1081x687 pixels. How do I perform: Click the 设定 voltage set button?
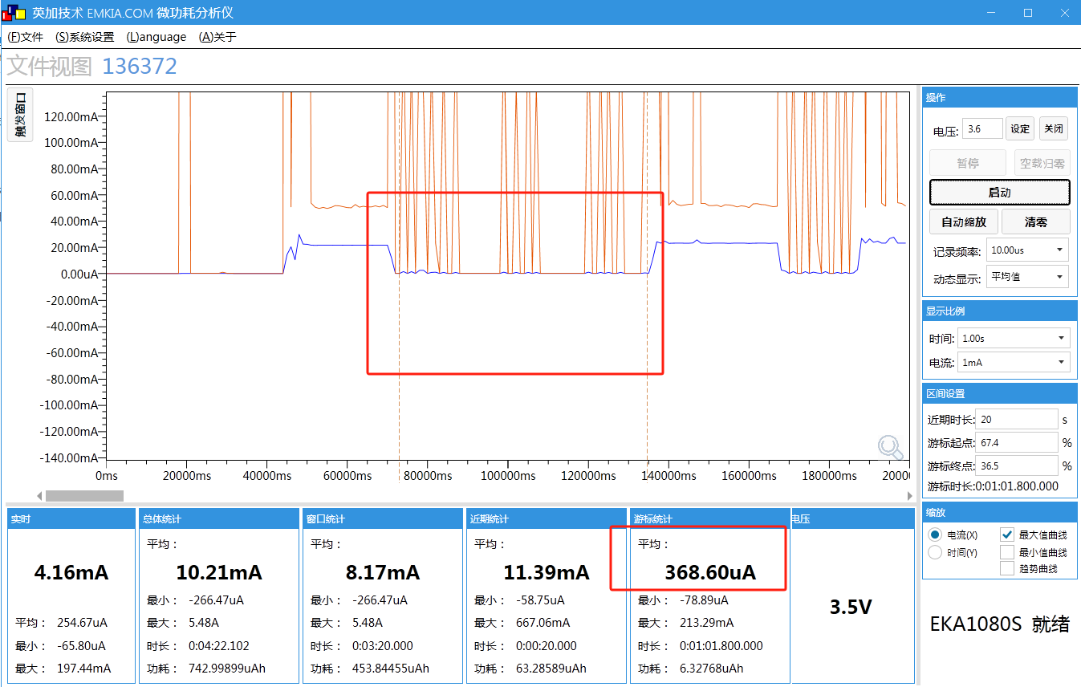(x=1020, y=129)
